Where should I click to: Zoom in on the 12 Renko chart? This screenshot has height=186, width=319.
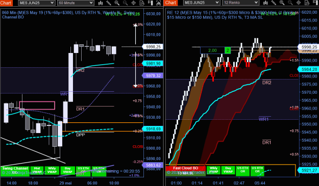pos(282,3)
